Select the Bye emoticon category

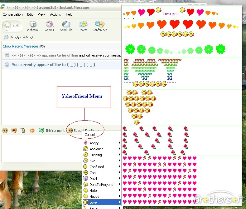pyautogui.click(x=102, y=161)
